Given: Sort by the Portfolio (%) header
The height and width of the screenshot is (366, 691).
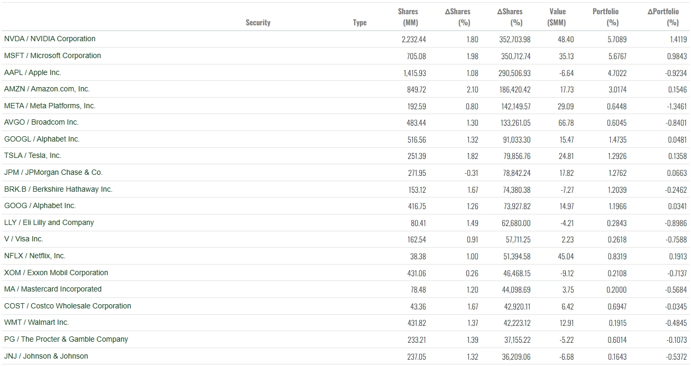Looking at the screenshot, I should (606, 17).
